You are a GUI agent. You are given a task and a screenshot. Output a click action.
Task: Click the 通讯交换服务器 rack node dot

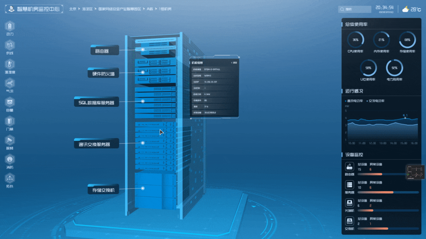(x=143, y=143)
